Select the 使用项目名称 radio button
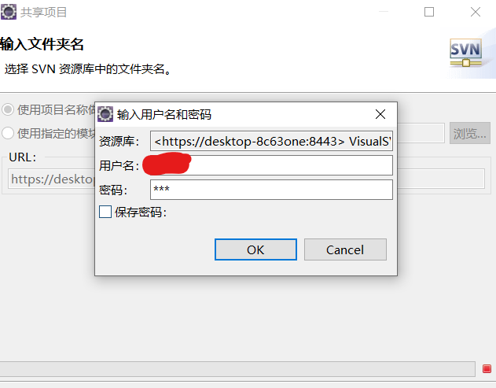The width and height of the screenshot is (496, 388). tap(8, 109)
